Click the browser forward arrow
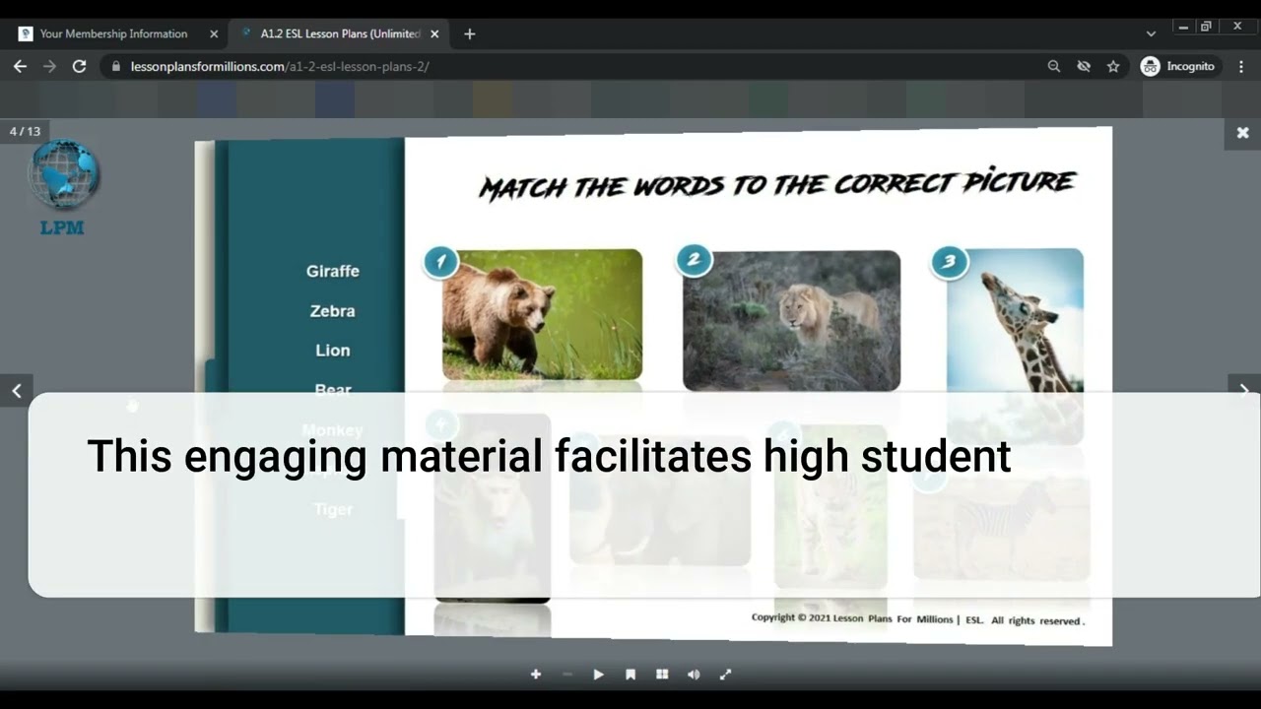This screenshot has width=1261, height=709. [x=49, y=66]
